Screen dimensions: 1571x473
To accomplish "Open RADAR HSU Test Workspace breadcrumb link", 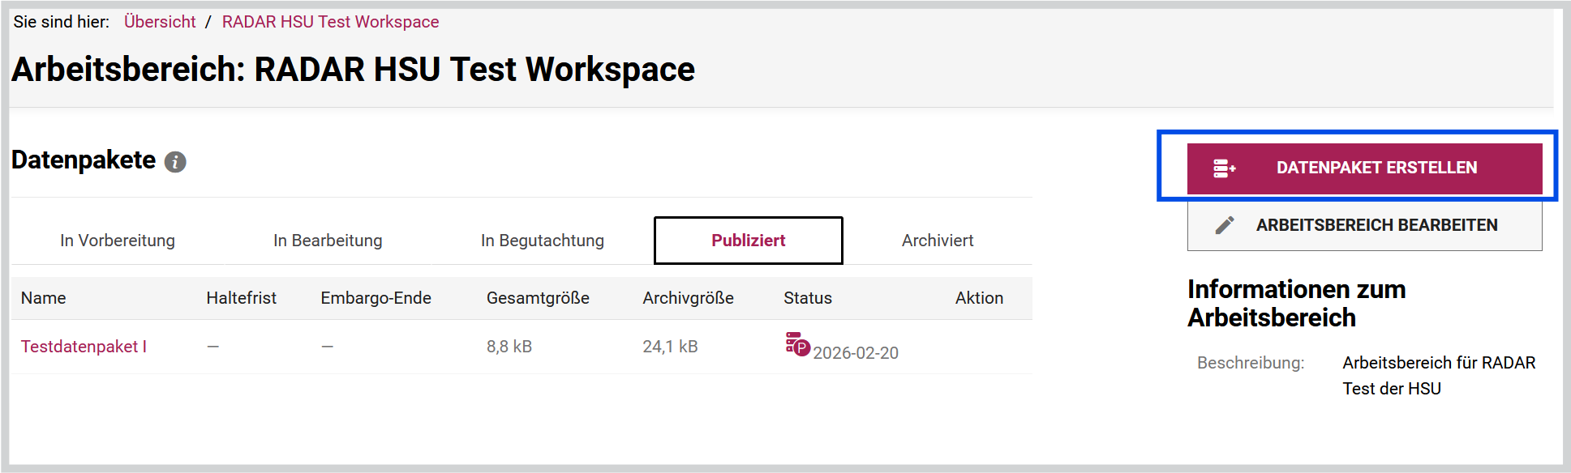I will coord(331,22).
